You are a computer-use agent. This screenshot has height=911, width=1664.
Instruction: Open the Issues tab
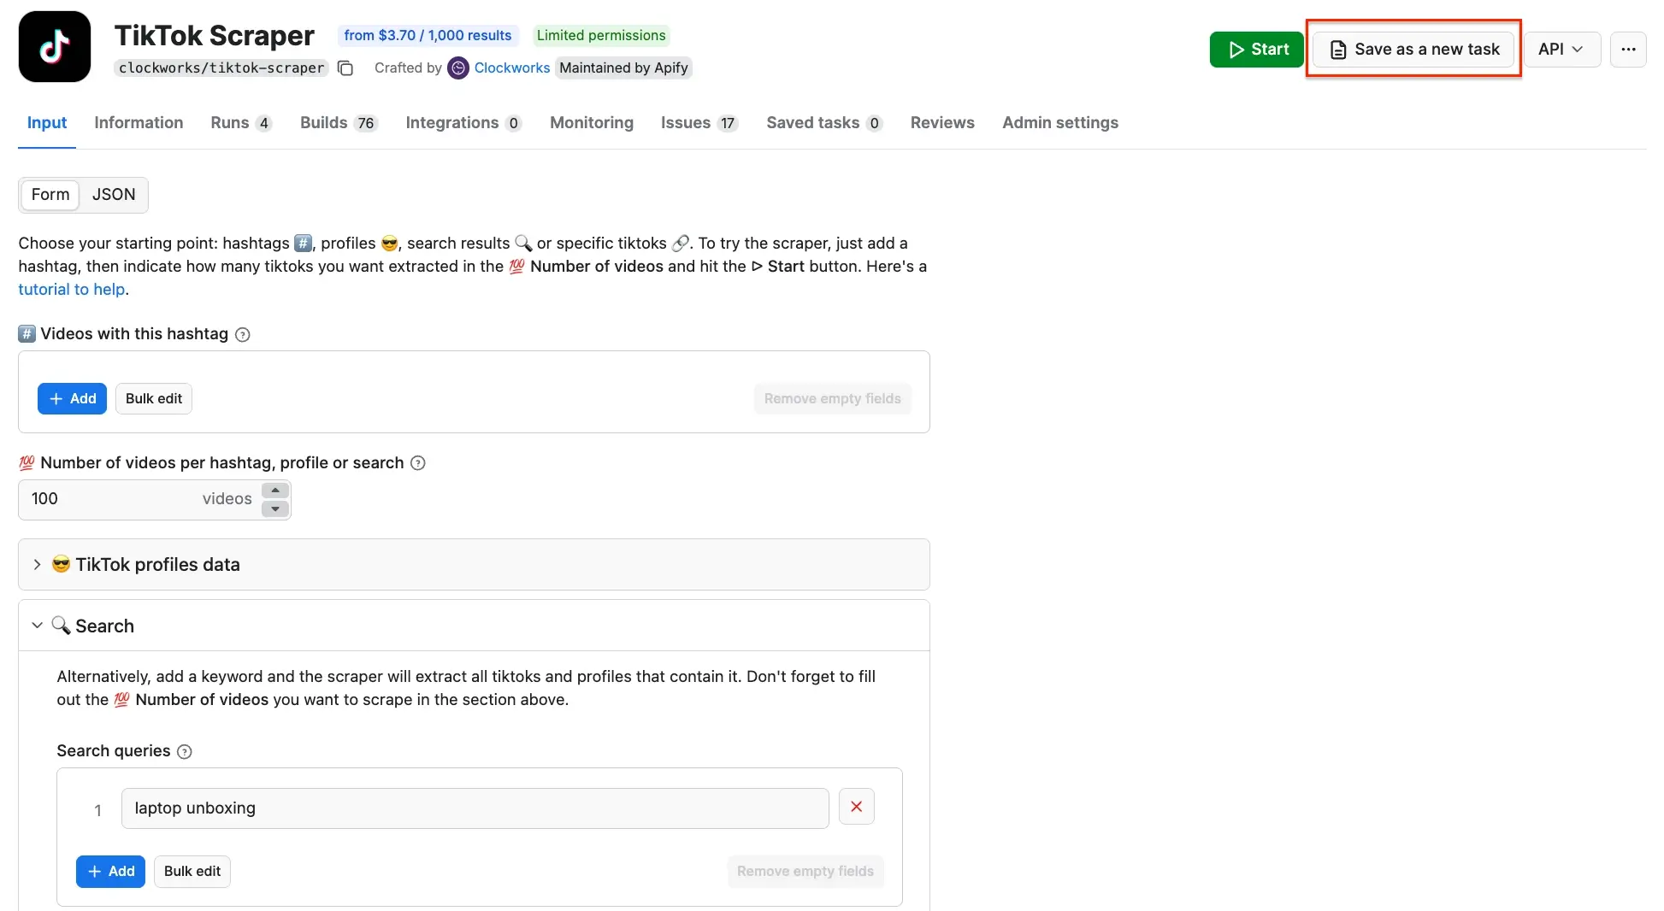pos(699,123)
